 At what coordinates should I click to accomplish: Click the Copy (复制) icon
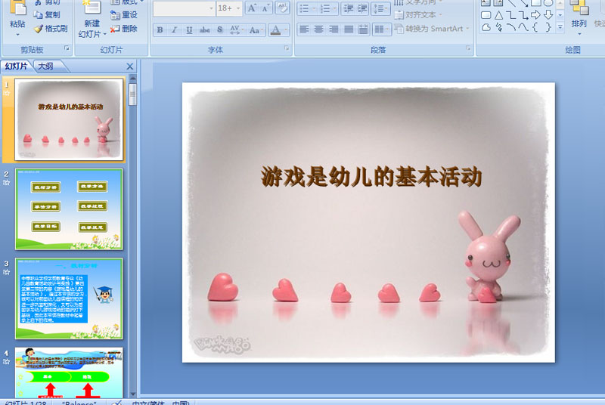point(39,14)
